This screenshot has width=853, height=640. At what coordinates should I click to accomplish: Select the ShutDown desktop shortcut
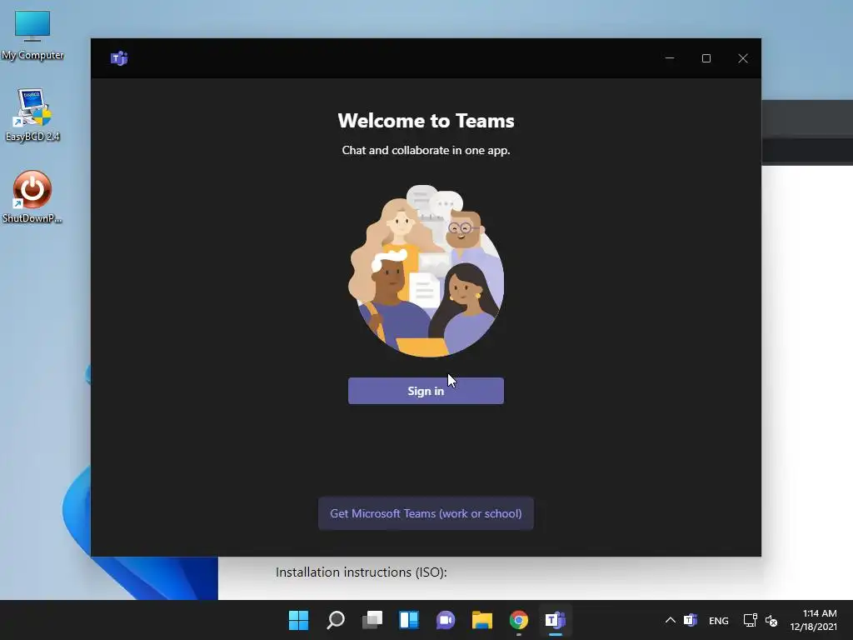32,197
